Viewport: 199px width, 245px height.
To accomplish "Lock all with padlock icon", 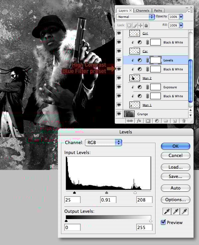I will tap(146, 25).
